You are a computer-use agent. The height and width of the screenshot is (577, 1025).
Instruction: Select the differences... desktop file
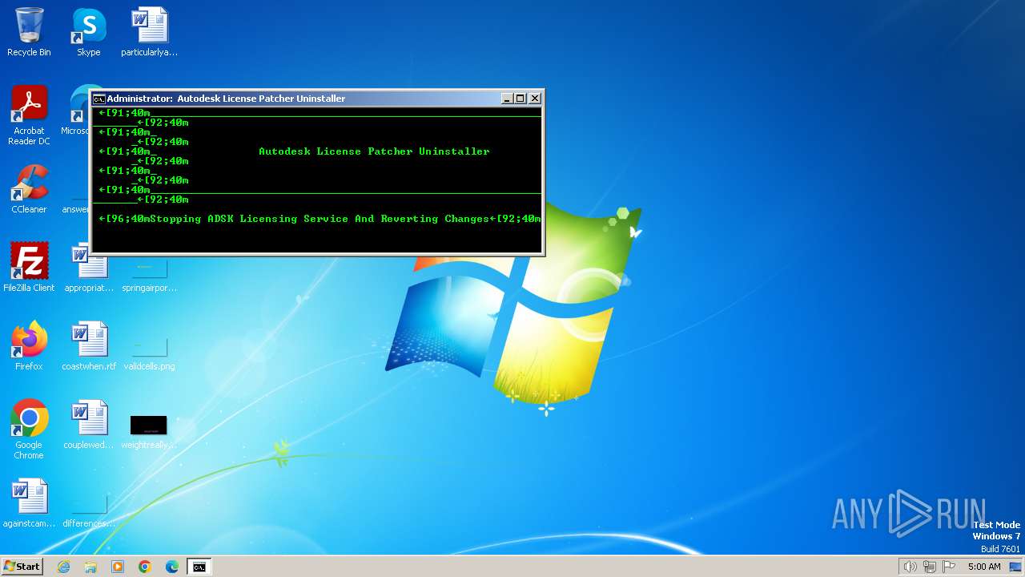89,511
